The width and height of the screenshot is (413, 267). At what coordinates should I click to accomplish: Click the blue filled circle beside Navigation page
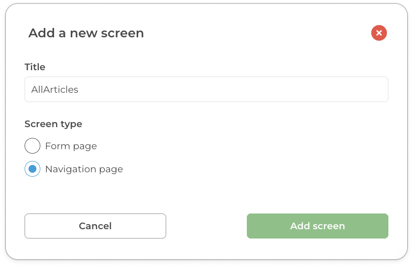click(x=32, y=169)
